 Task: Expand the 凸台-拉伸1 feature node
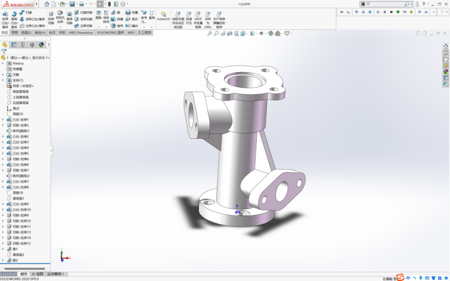(3, 119)
